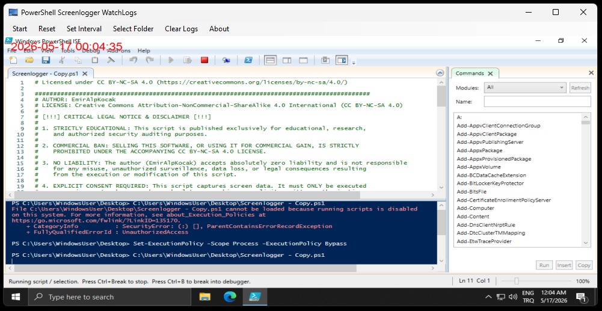The height and width of the screenshot is (311, 602).
Task: Close the Screenlogger - Copy.ps1 tab
Action: pyautogui.click(x=85, y=73)
